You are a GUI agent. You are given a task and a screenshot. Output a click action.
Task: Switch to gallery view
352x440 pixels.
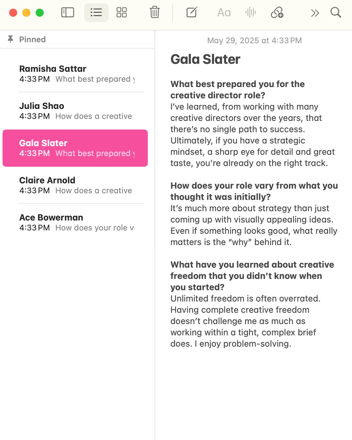122,13
